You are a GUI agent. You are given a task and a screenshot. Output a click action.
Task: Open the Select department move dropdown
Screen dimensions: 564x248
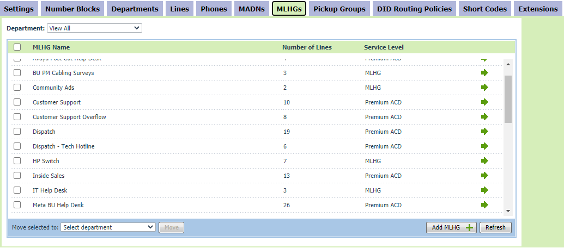tap(108, 227)
